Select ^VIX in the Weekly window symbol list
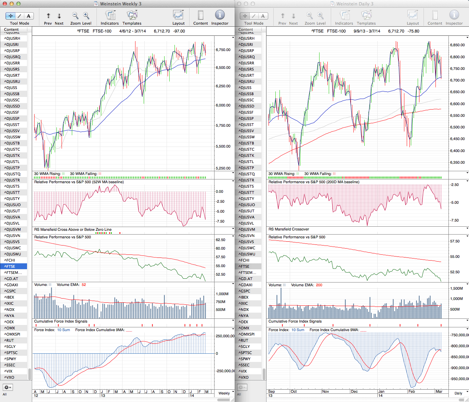 (x=9, y=371)
